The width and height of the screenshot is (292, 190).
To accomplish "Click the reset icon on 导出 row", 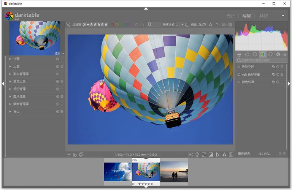I will click(x=57, y=111).
